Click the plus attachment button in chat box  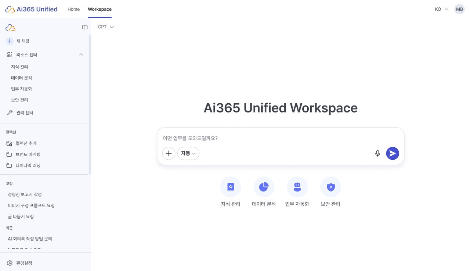(169, 153)
